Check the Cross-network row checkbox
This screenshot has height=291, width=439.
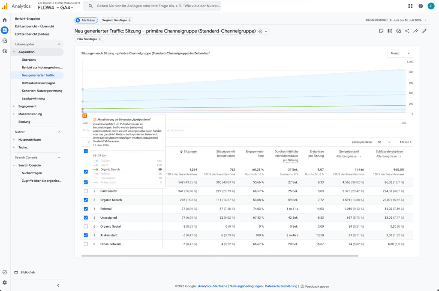tap(86, 244)
